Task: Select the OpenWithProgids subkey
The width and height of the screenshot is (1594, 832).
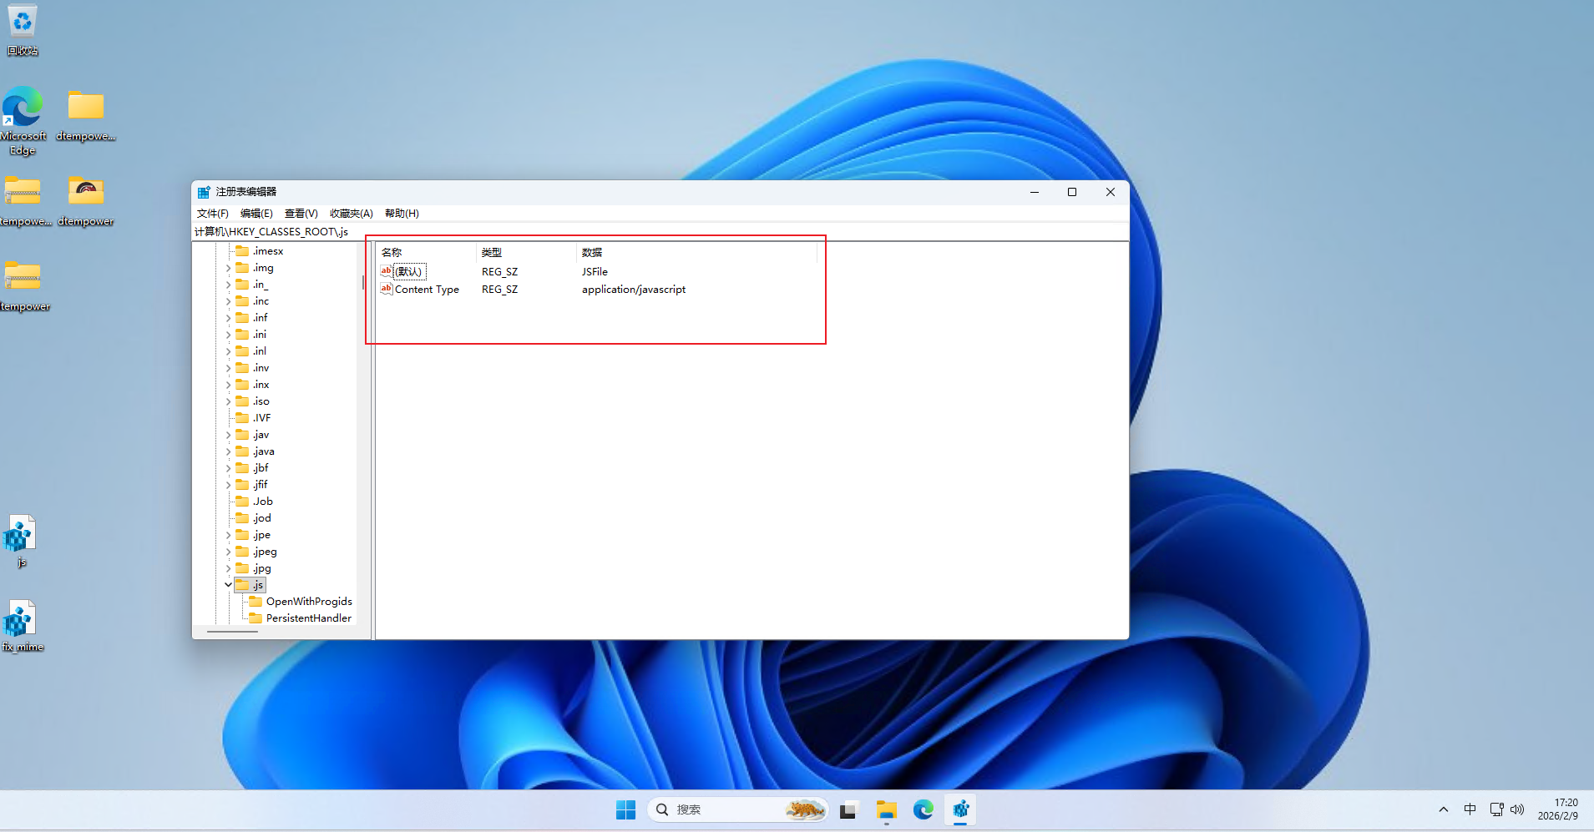Action: point(308,602)
